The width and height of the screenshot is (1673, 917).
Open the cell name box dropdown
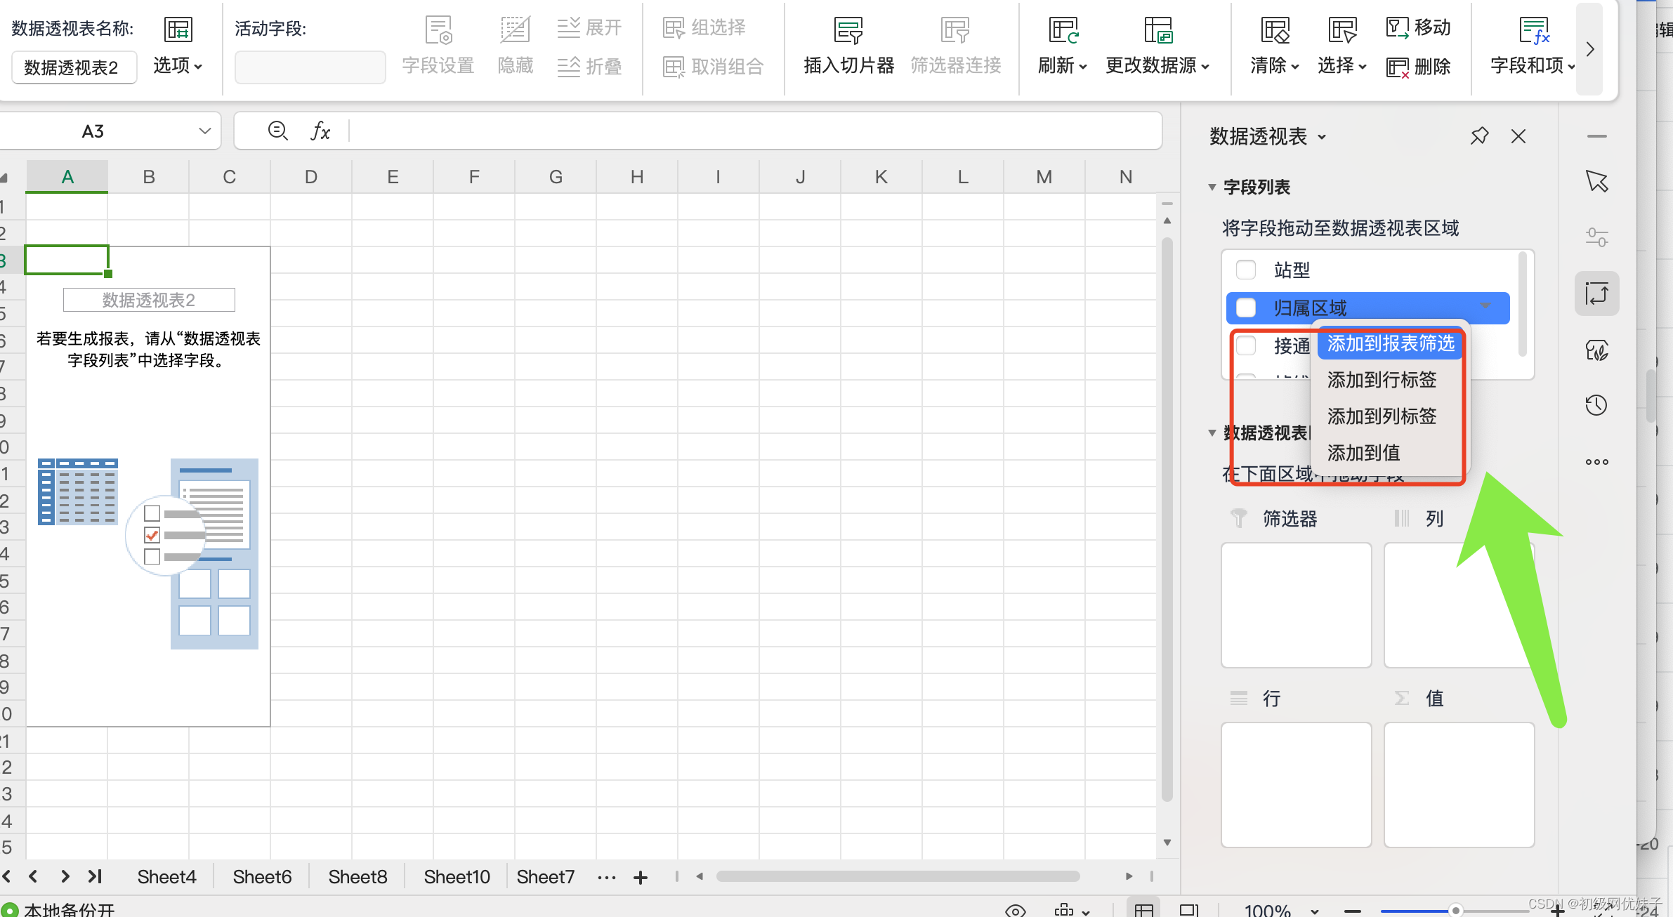coord(204,131)
